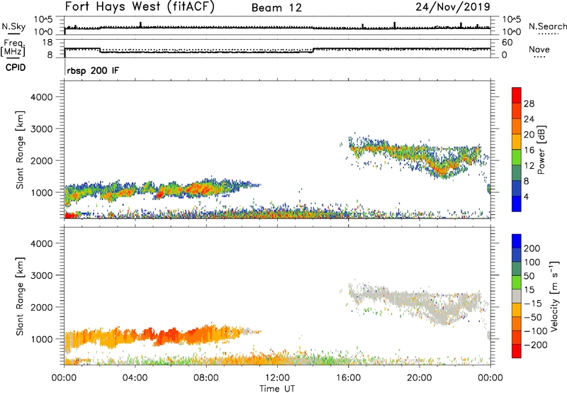The image size is (567, 393).
Task: Click the 'Time UT' axis label
Action: click(x=277, y=388)
